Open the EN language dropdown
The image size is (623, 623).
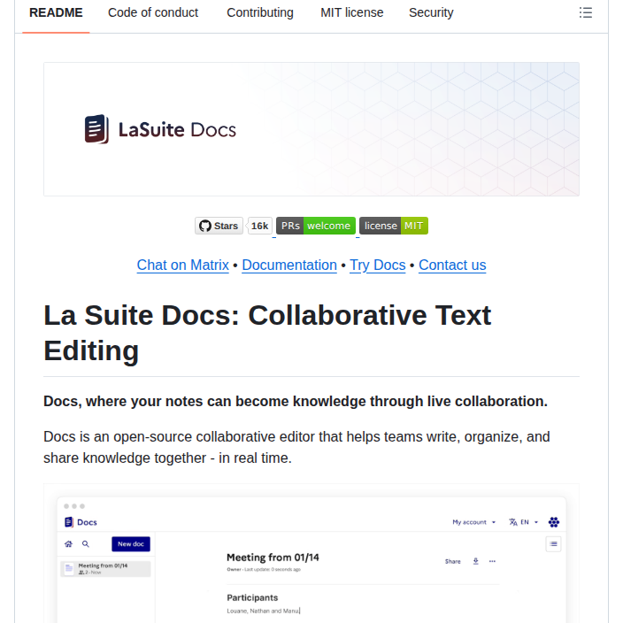(x=524, y=522)
